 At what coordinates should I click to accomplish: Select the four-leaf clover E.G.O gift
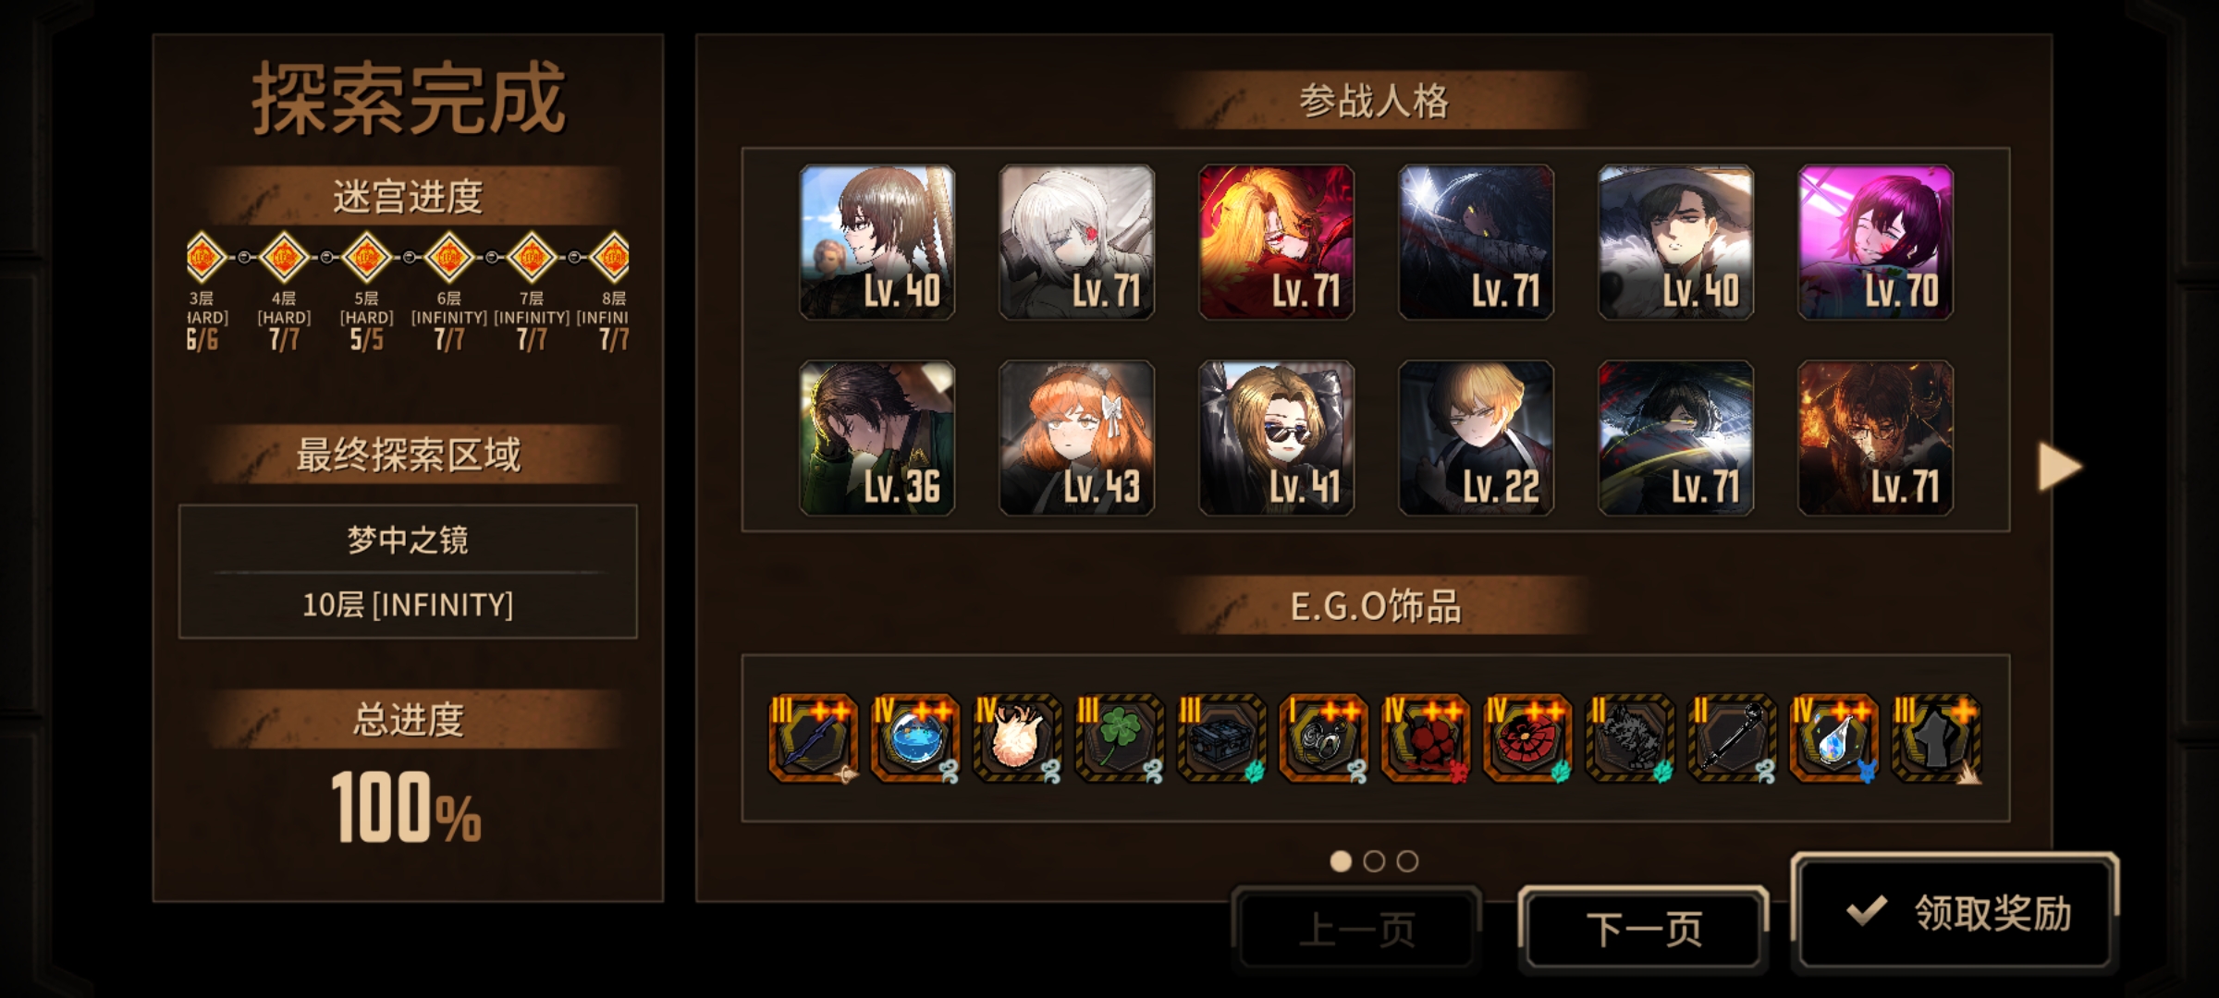coord(1119,737)
